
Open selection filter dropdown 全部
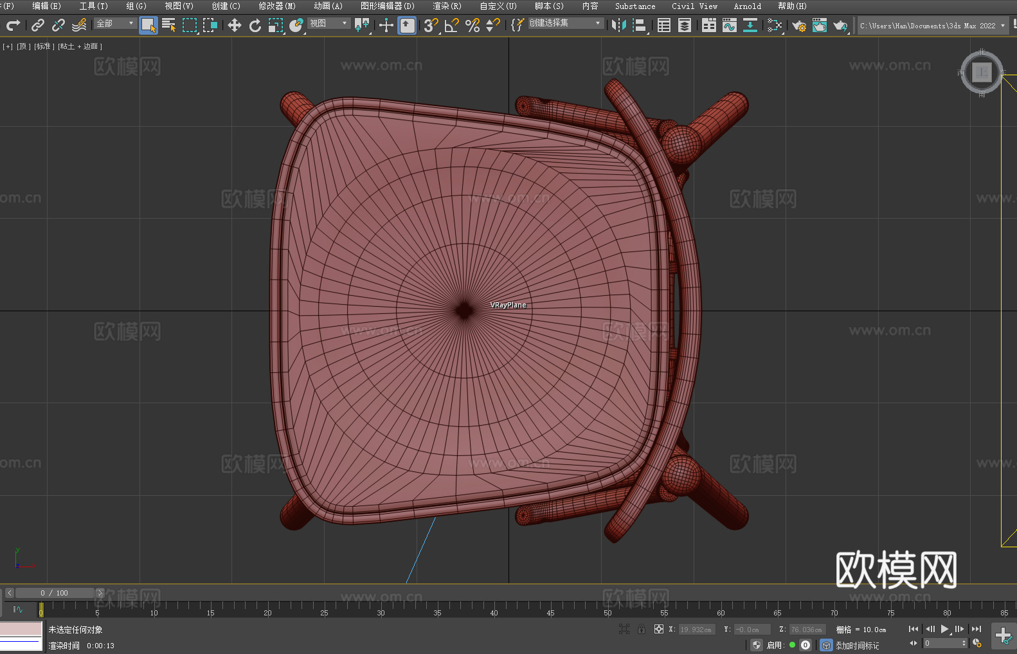pyautogui.click(x=115, y=23)
